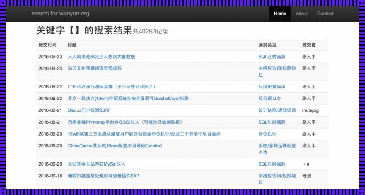365x195 pixels.
Task: Open the 万惠金融PPmoney SQL注入 report
Action: click(x=125, y=122)
